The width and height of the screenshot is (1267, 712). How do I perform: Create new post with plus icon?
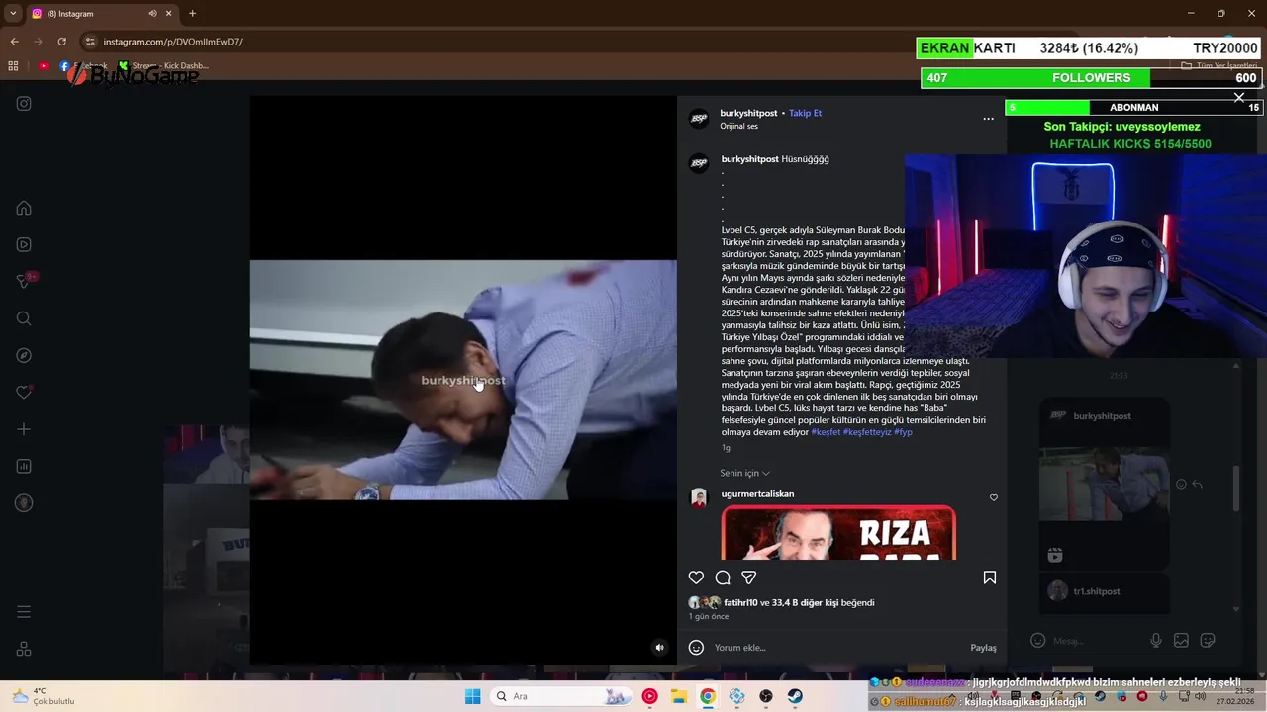point(24,429)
